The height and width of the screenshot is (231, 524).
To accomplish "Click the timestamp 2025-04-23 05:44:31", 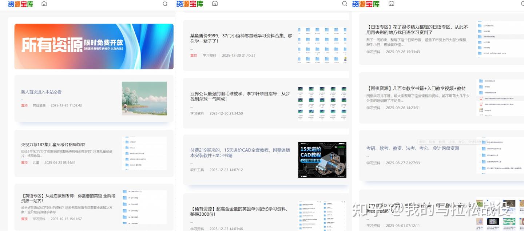I will click(x=60, y=163).
